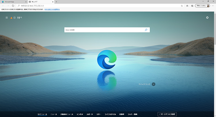Open the app launcher grid icon
Screen dimensions: 216x117
click(x=7, y=18)
